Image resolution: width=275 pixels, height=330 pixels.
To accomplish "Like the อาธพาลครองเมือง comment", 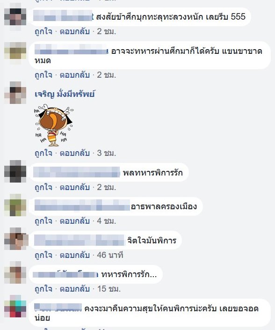I will point(43,221).
